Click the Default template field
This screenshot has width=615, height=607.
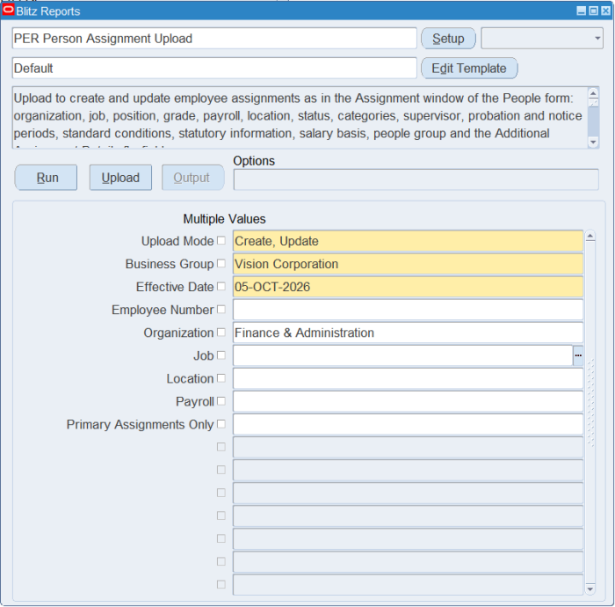214,69
